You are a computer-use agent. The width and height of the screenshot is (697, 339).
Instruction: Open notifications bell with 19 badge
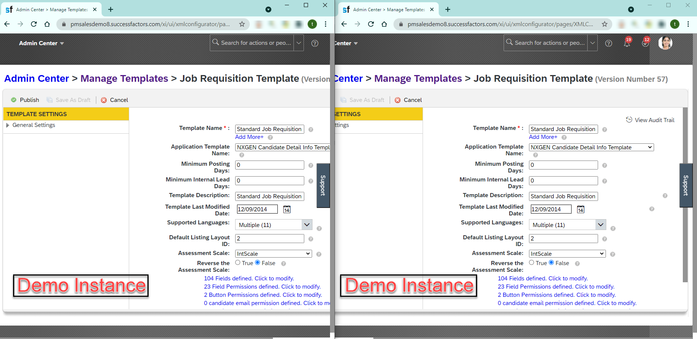(x=627, y=43)
